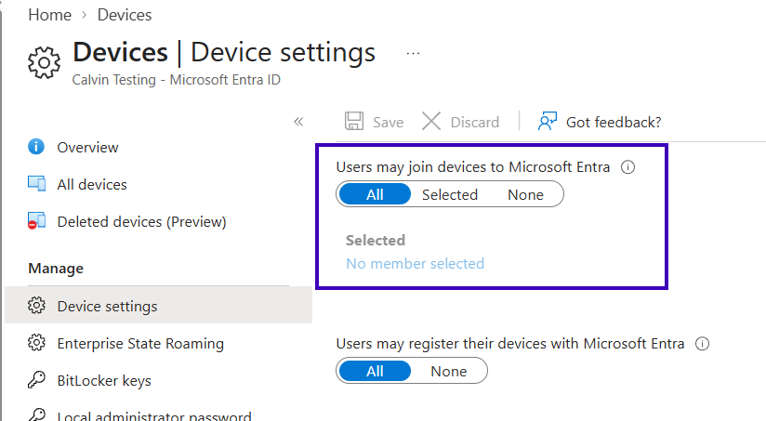Screen dimensions: 766x421
Task: Set join devices option to None
Action: point(525,194)
